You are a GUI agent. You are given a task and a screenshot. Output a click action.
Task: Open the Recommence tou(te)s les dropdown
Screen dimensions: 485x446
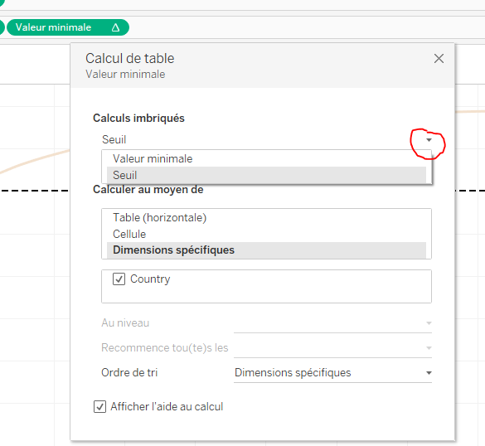click(332, 348)
